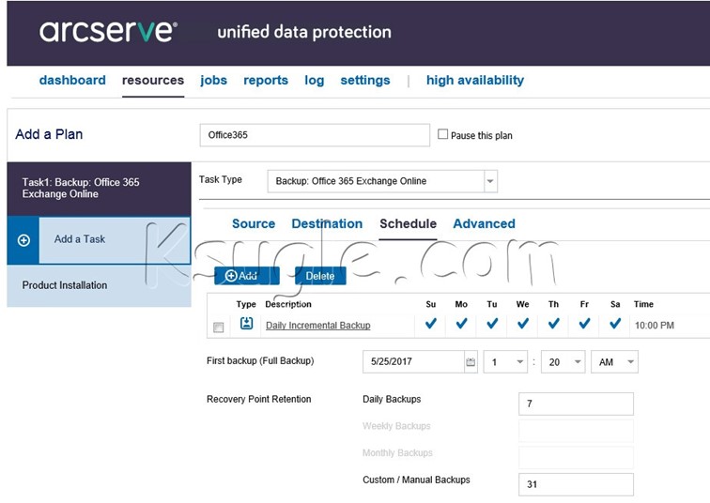Click the Type column header
This screenshot has width=710, height=503.
pos(246,304)
